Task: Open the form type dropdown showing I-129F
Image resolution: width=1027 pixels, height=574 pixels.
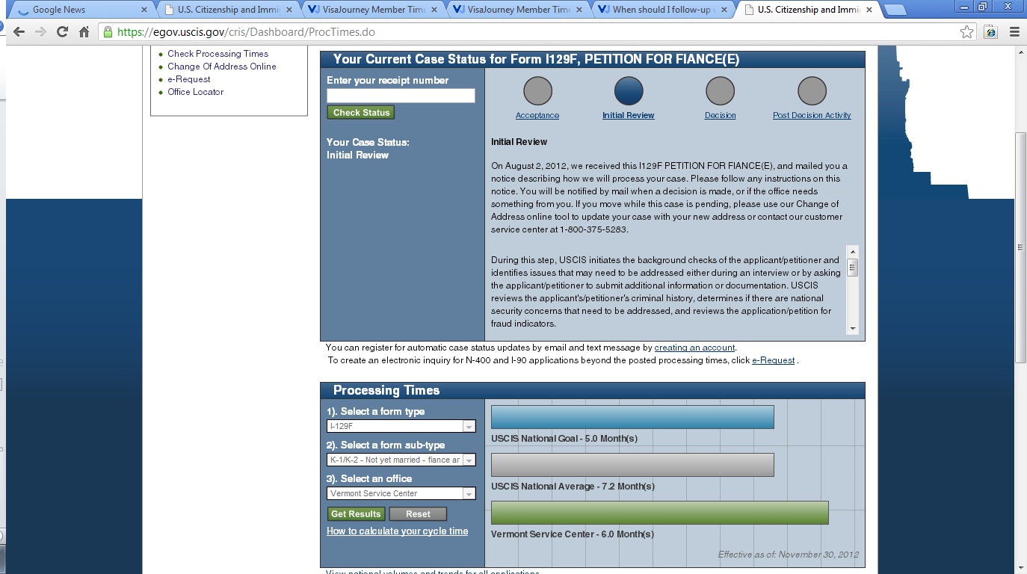Action: pyautogui.click(x=401, y=426)
